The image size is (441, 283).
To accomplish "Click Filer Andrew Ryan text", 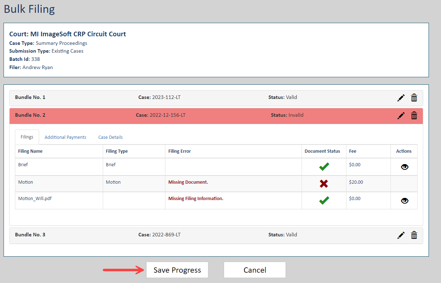I will click(x=31, y=67).
